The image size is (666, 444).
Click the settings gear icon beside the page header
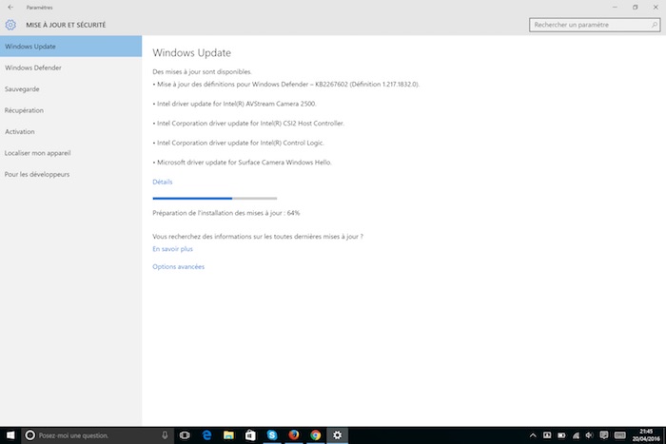point(10,24)
